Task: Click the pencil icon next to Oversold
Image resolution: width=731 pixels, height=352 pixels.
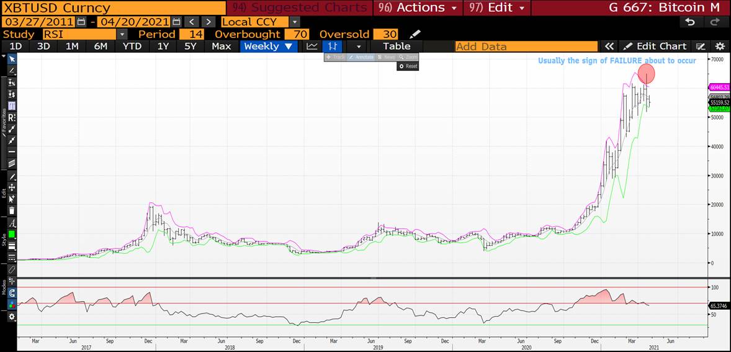Action: point(415,34)
